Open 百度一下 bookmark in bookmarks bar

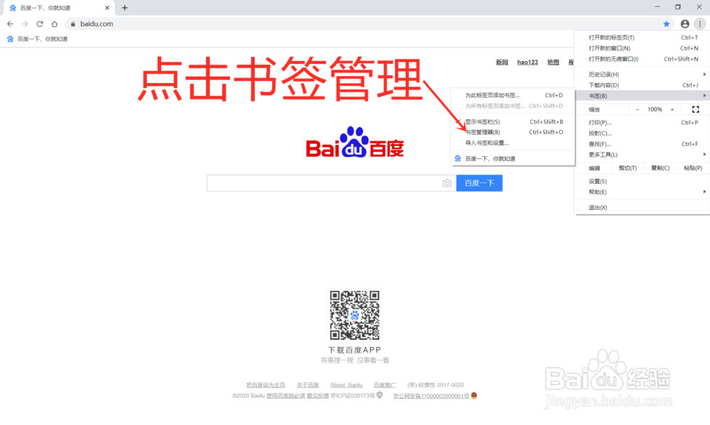[38, 39]
